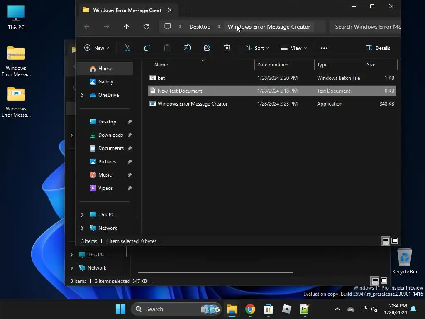Click the Share icon in toolbar
Viewport: 425px width, 319px height.
click(207, 48)
